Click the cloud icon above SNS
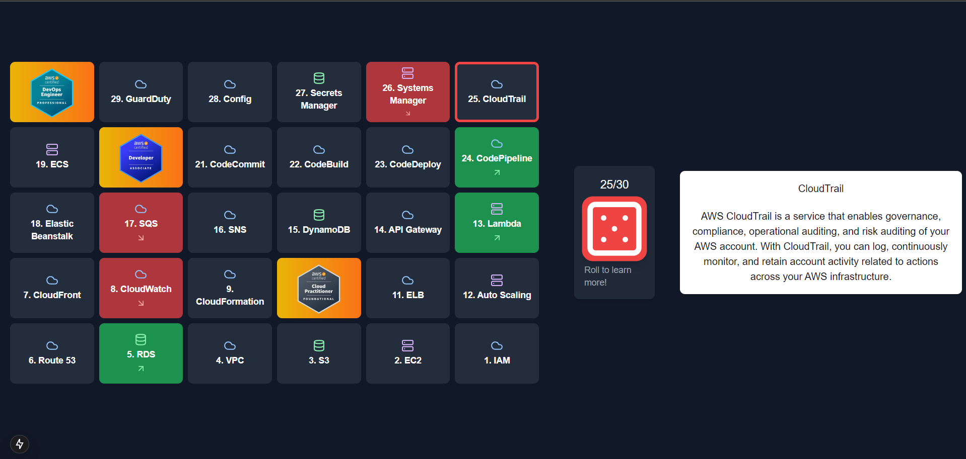The image size is (966, 459). (230, 215)
